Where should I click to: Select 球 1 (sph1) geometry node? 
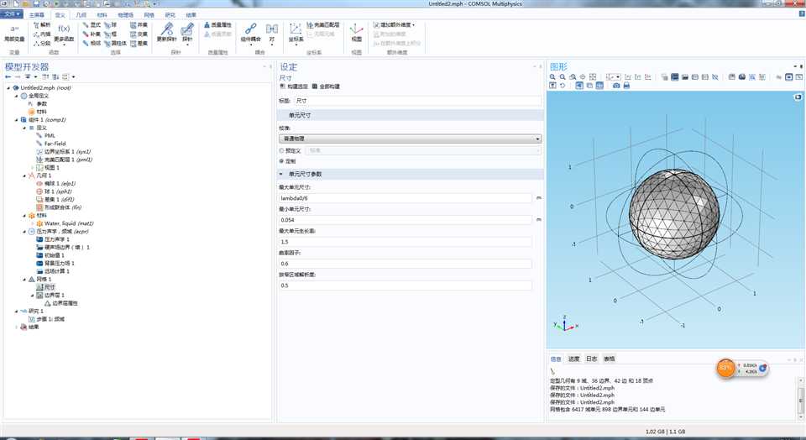(54, 191)
